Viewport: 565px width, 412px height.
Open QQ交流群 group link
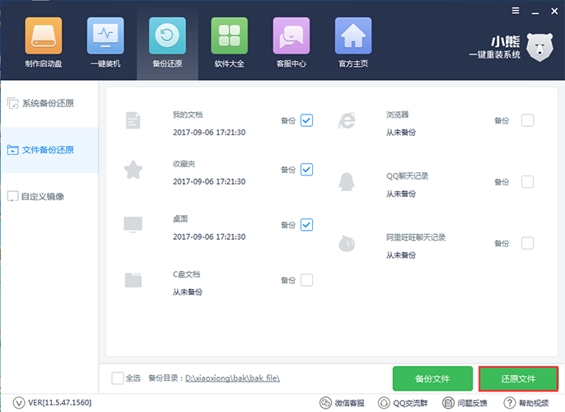click(x=403, y=403)
